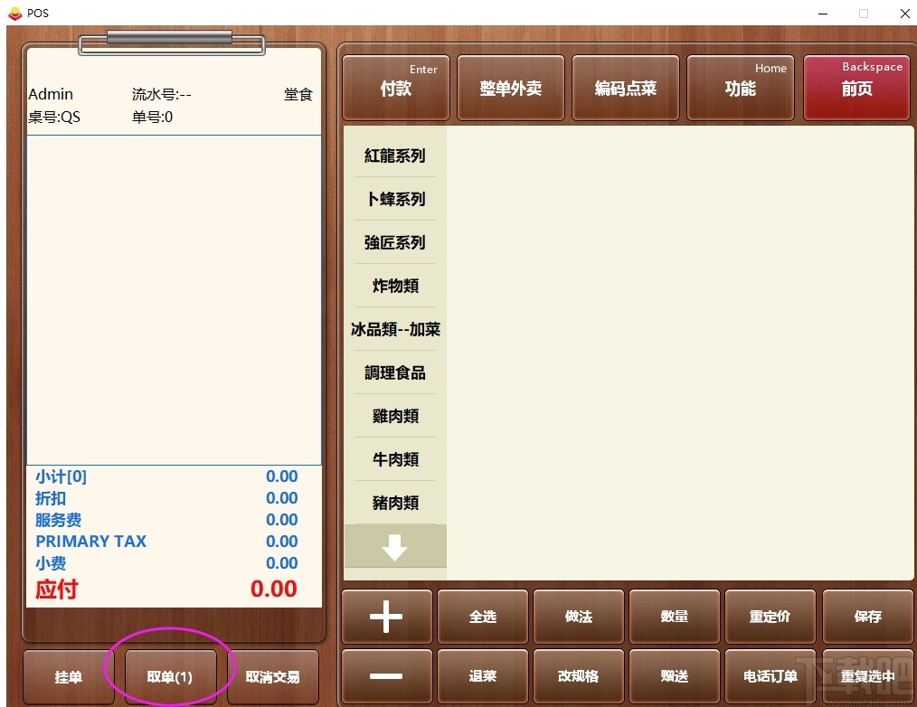
Task: Save the order with 保存
Action: [866, 617]
